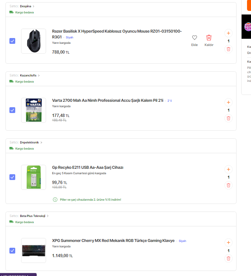Open seller Dnpelektronik page
This screenshot has width=251, height=276.
(29, 142)
